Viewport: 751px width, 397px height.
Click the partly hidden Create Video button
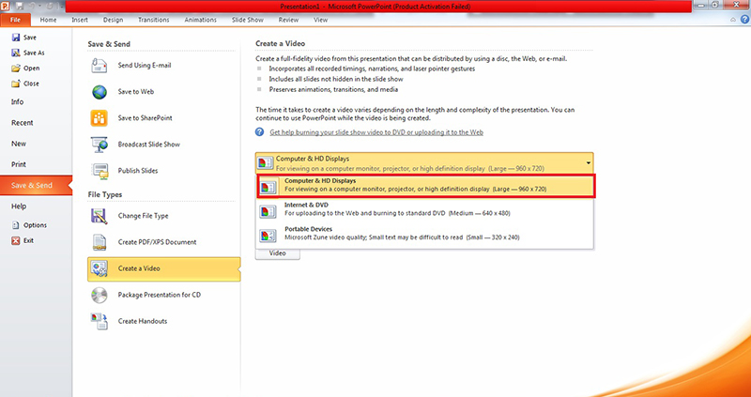(278, 253)
